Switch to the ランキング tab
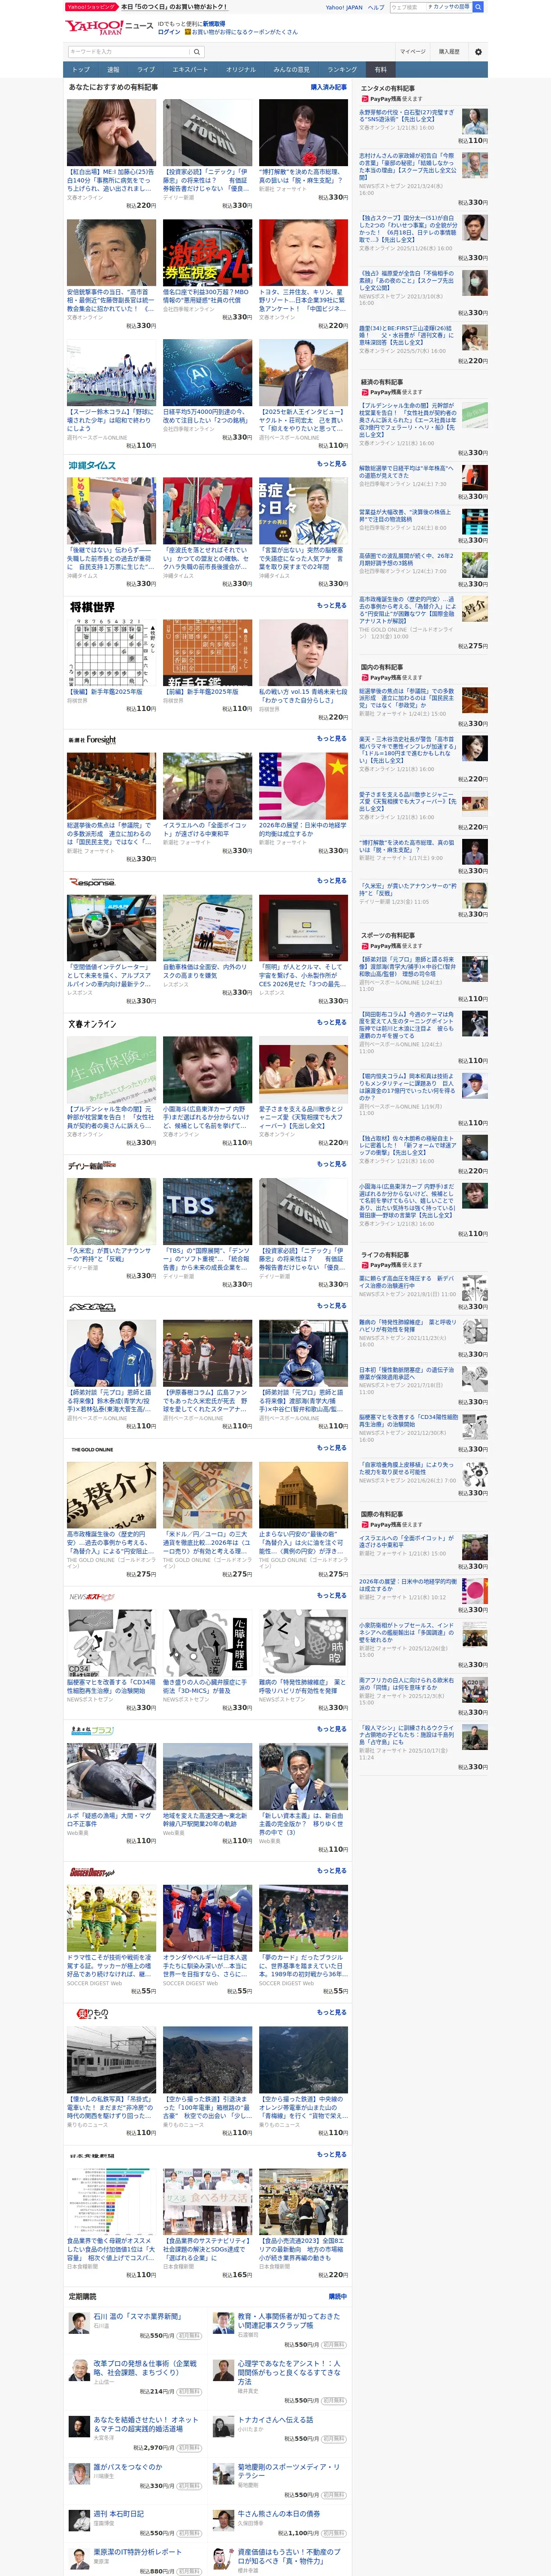This screenshot has height=2576, width=551. tap(342, 70)
